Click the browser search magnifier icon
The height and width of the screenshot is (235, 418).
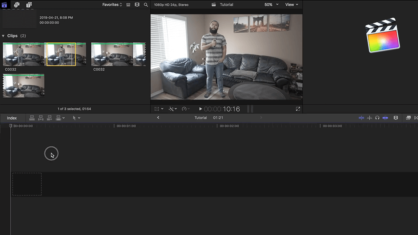click(x=146, y=5)
